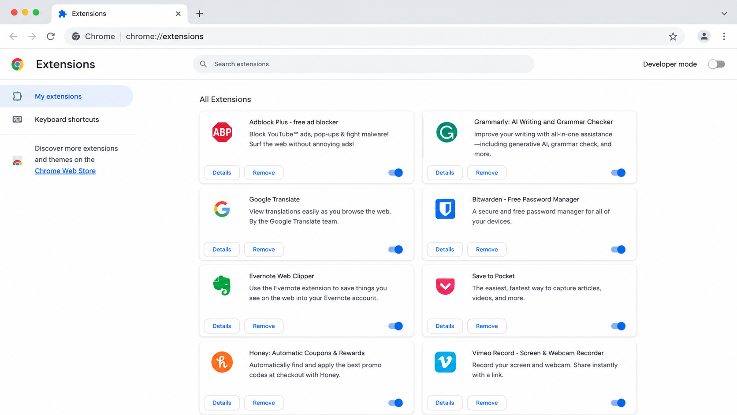Turn off Google Translate toggle
Image resolution: width=737 pixels, height=415 pixels.
[x=395, y=250]
